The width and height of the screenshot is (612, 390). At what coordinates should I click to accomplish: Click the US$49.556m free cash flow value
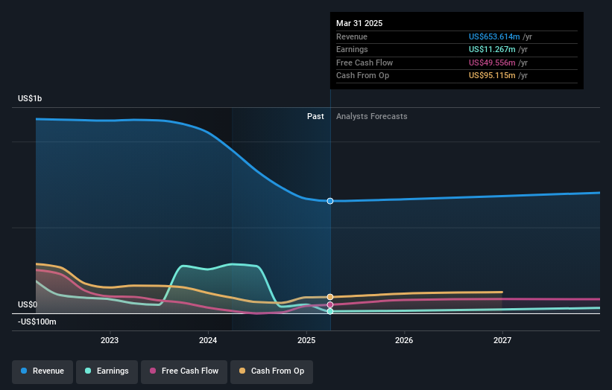click(x=492, y=63)
